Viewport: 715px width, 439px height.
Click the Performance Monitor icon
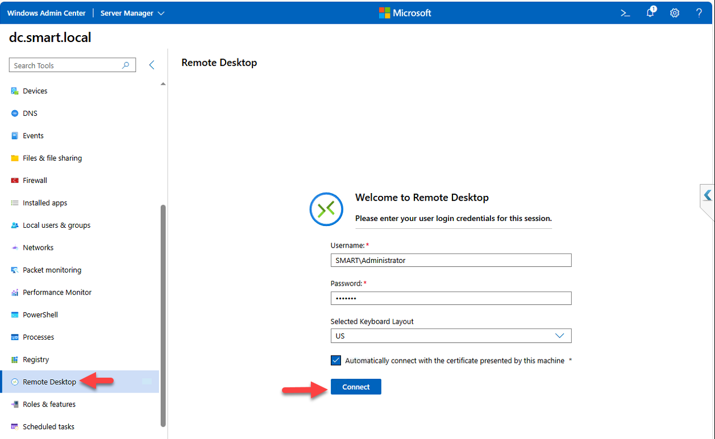click(x=15, y=292)
